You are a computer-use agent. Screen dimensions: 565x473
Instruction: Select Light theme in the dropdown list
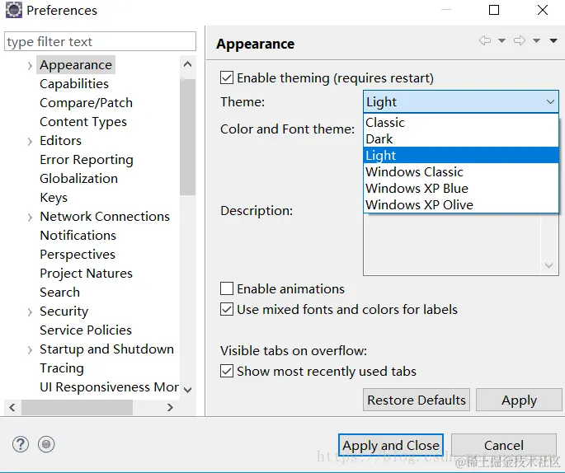461,155
